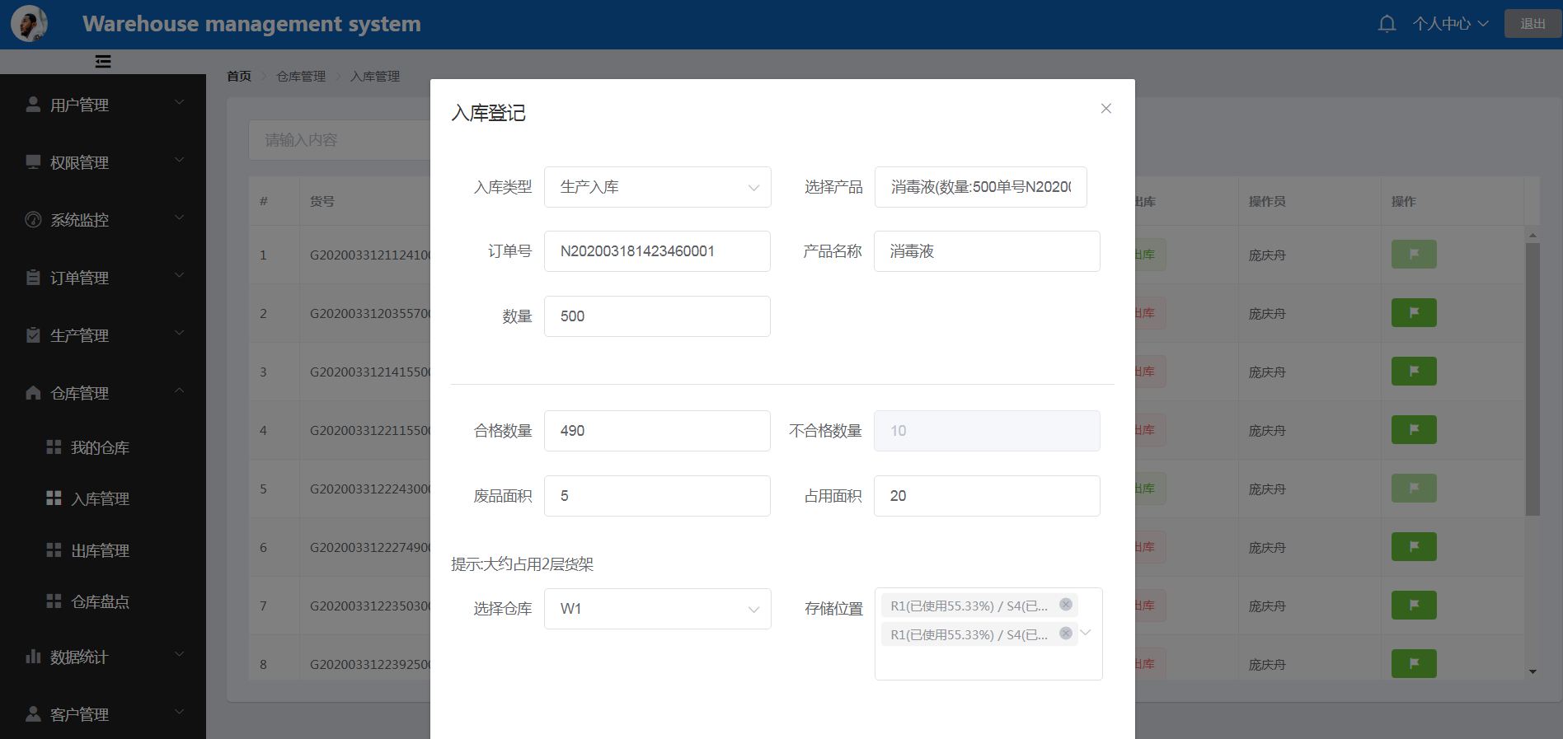Click the table scrollbar down arrow
This screenshot has height=739, width=1563.
pyautogui.click(x=1532, y=671)
